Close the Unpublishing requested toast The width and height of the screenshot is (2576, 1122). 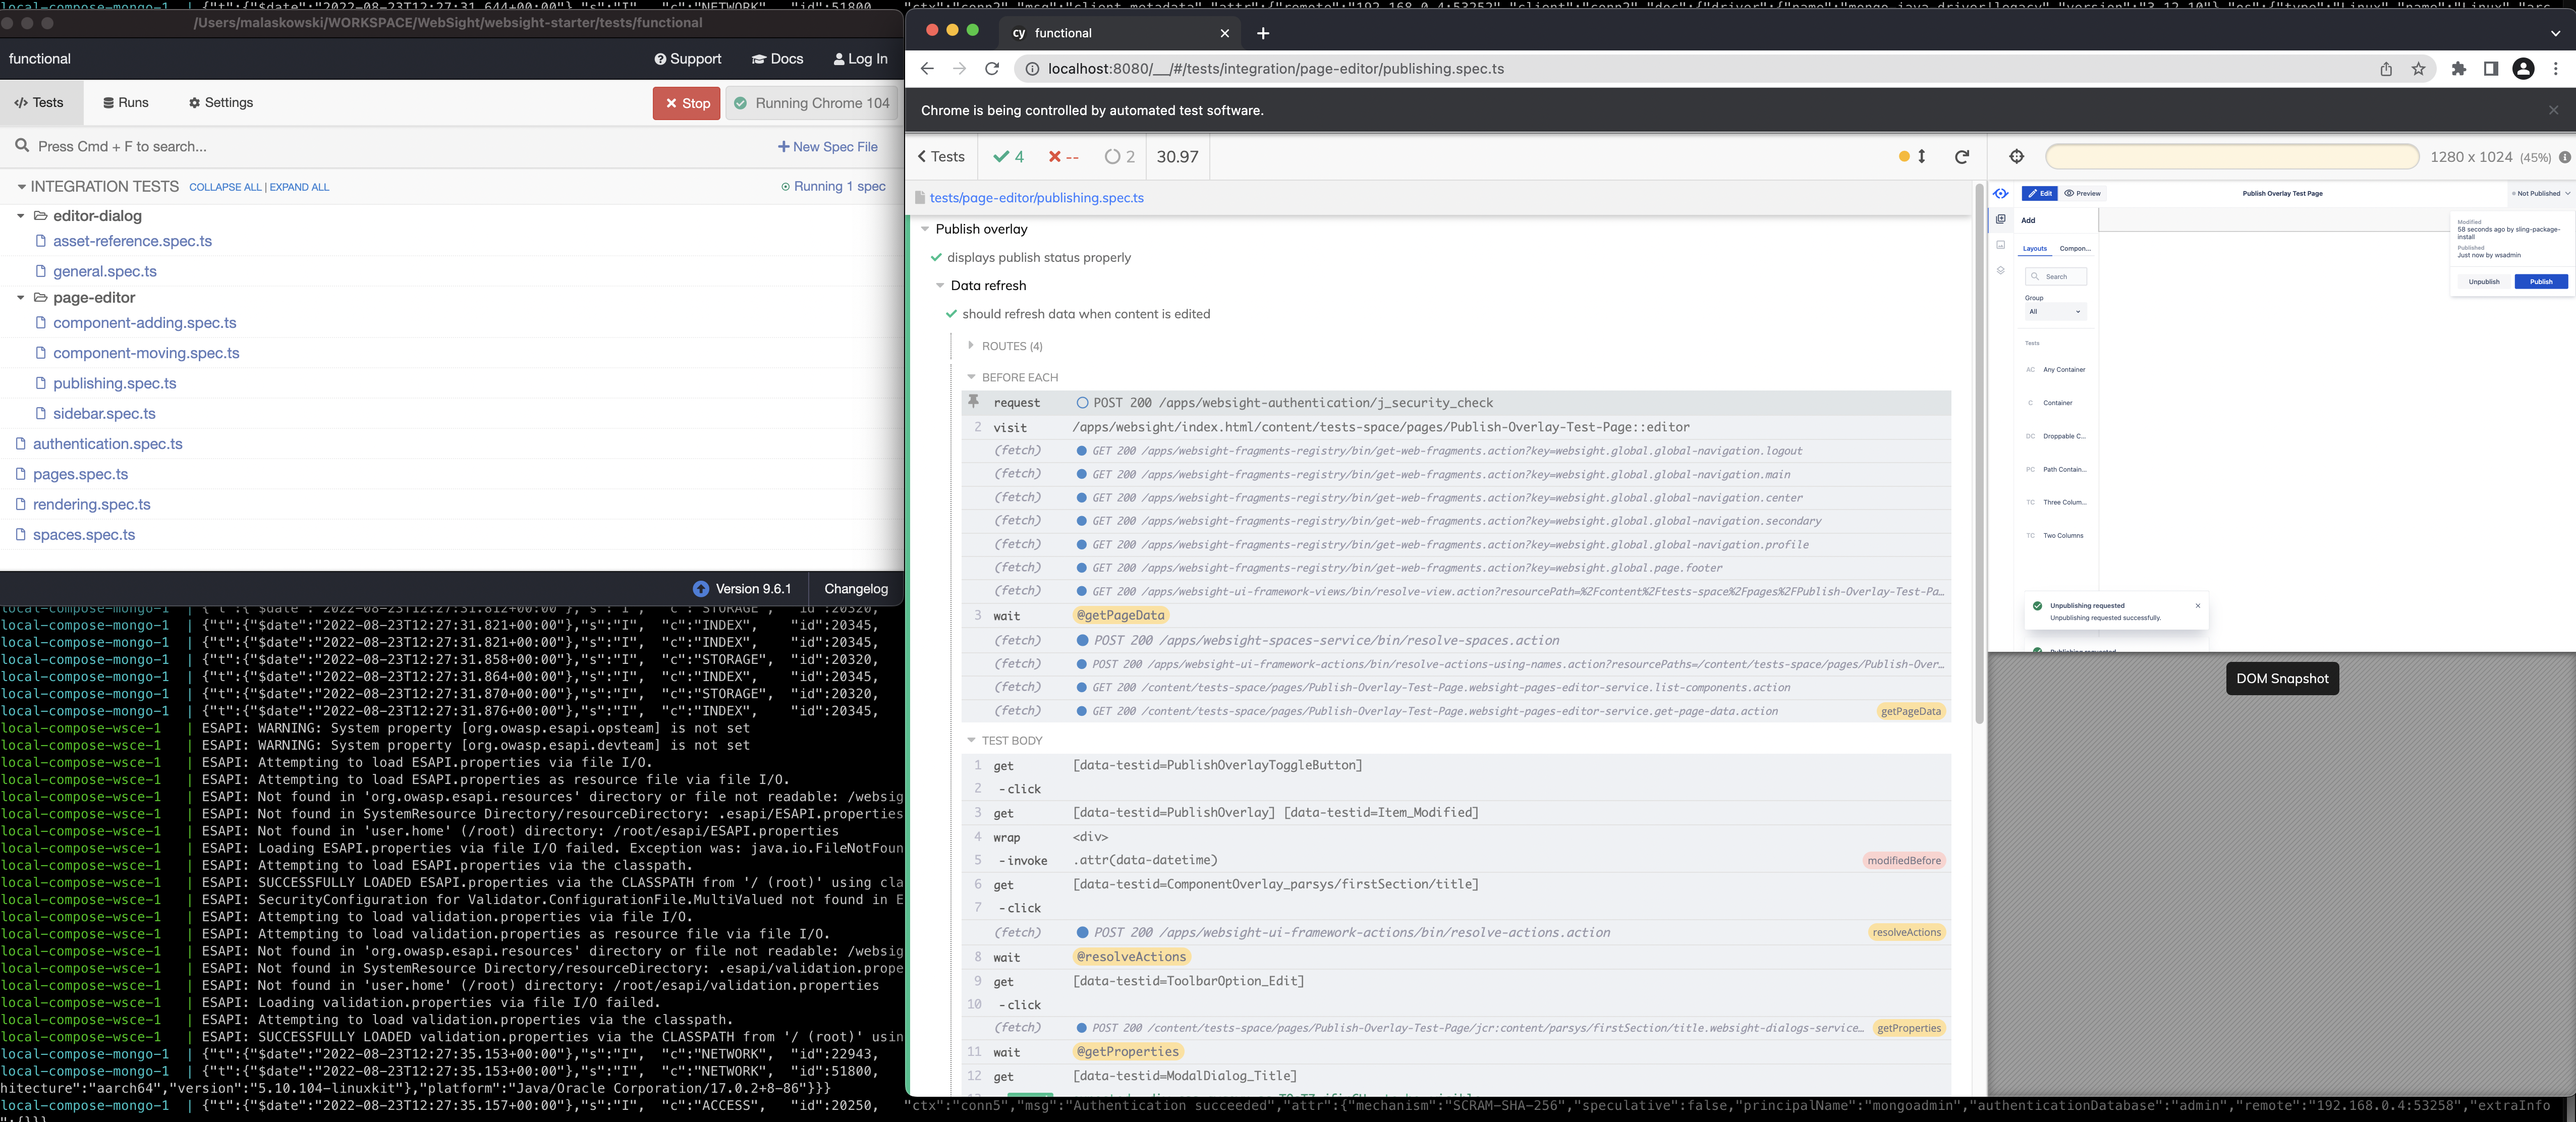click(2198, 605)
